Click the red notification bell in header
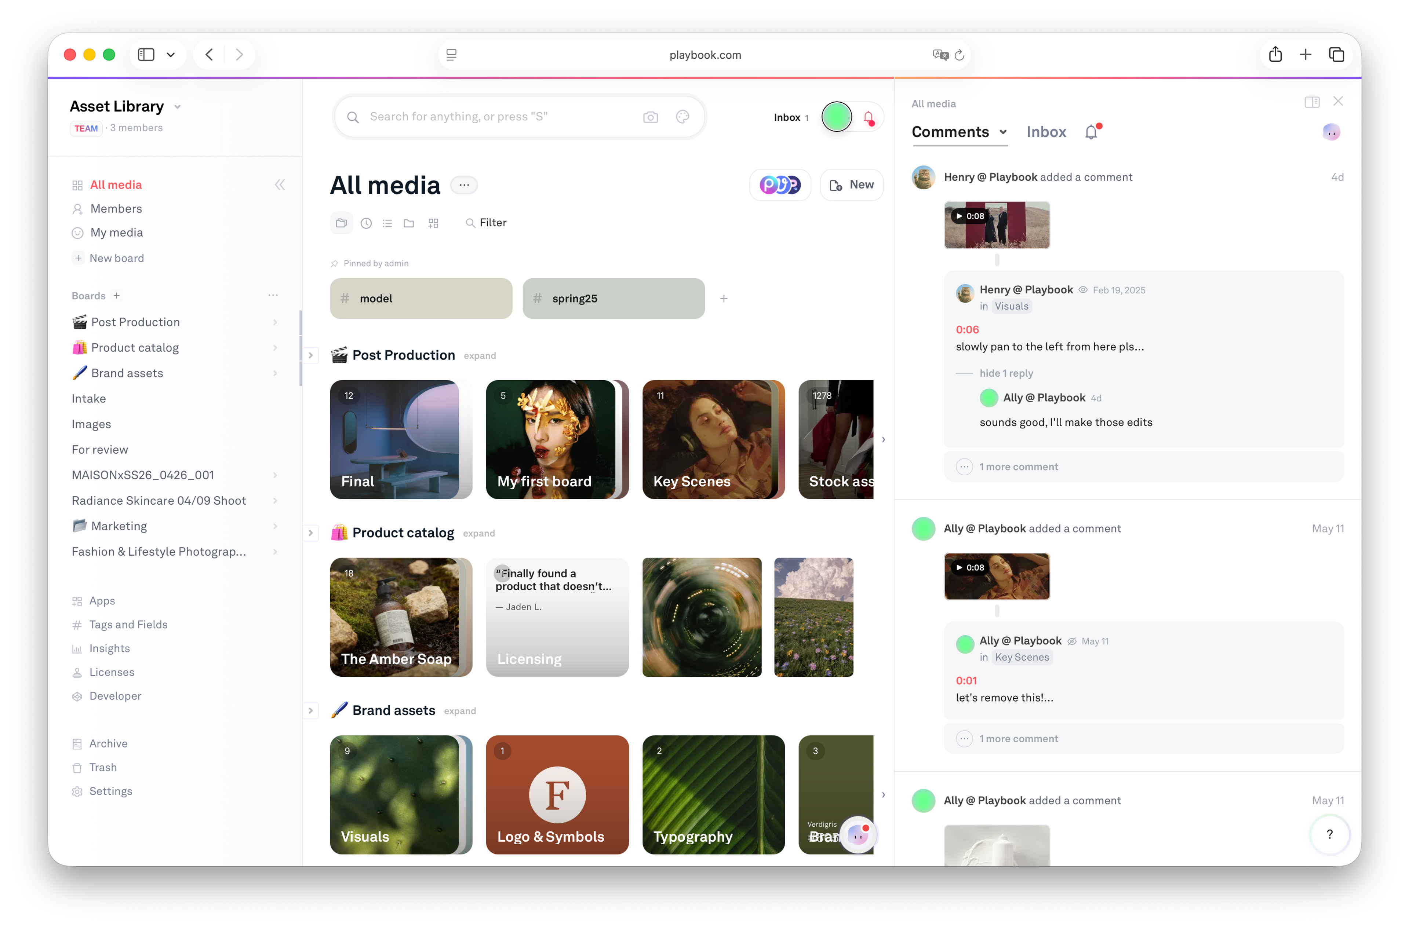This screenshot has height=929, width=1409. [x=869, y=117]
